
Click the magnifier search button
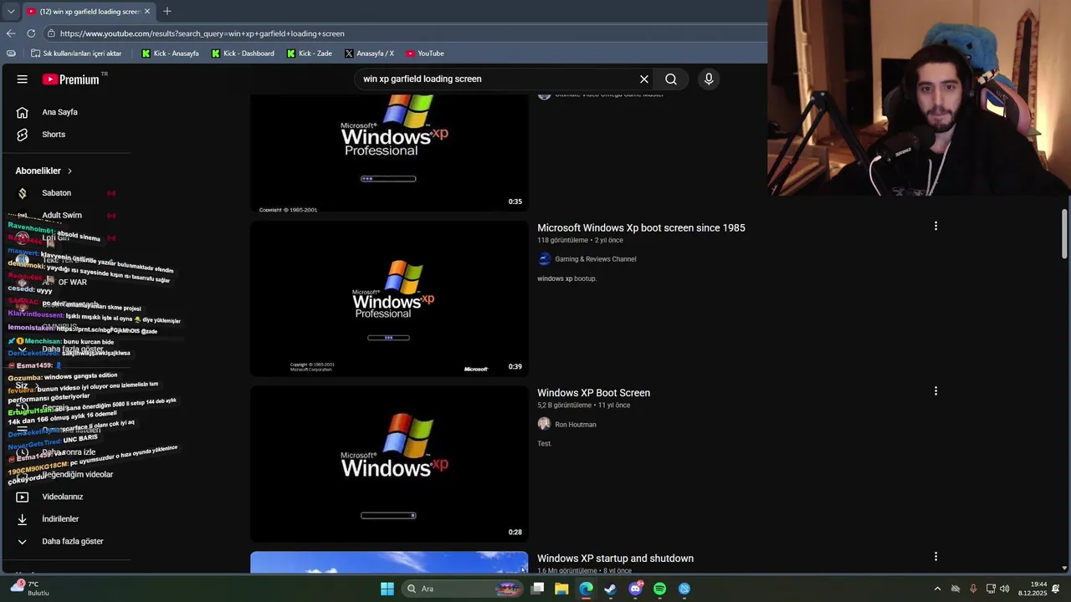[x=671, y=79]
